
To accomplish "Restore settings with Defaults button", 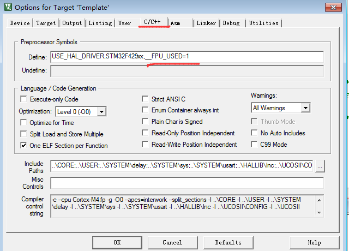I will click(x=228, y=242).
